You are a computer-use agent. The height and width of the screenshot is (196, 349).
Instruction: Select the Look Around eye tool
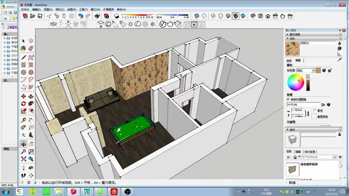[31, 168]
